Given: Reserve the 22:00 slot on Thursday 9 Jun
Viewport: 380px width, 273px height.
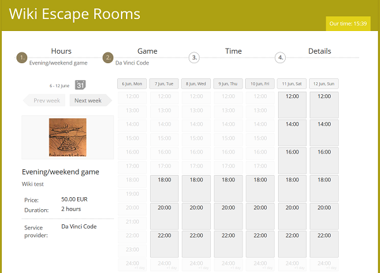Looking at the screenshot, I should pyautogui.click(x=228, y=244).
